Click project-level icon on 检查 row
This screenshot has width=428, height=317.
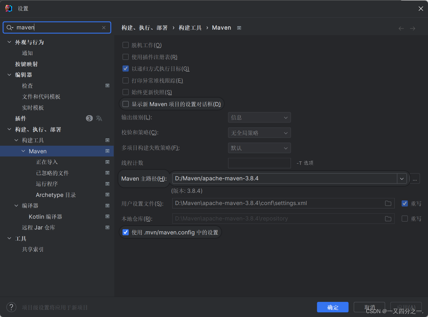coord(107,86)
